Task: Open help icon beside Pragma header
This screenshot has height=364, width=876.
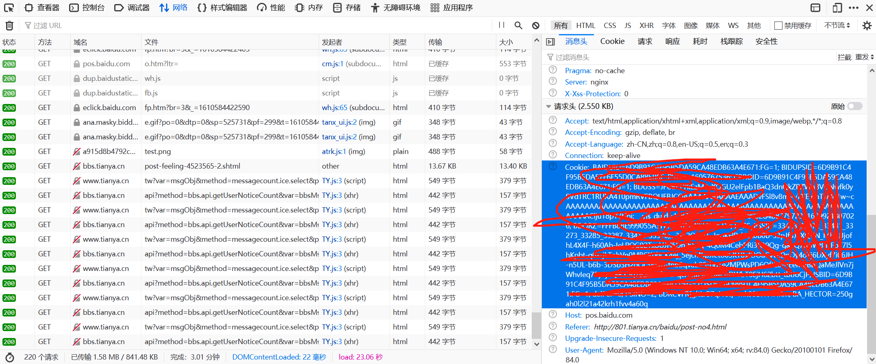Action: [x=553, y=70]
